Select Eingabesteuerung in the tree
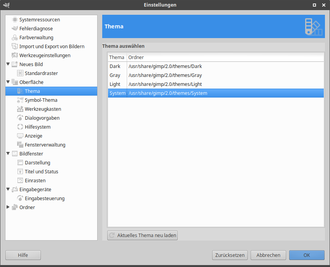 coord(45,199)
